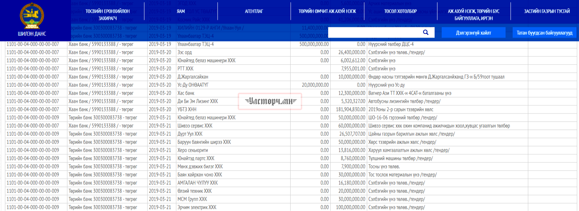Open Аж ахуй нэгж, төрийн бус байгууллага menu
The height and width of the screenshot is (211, 579).
pyautogui.click(x=474, y=15)
